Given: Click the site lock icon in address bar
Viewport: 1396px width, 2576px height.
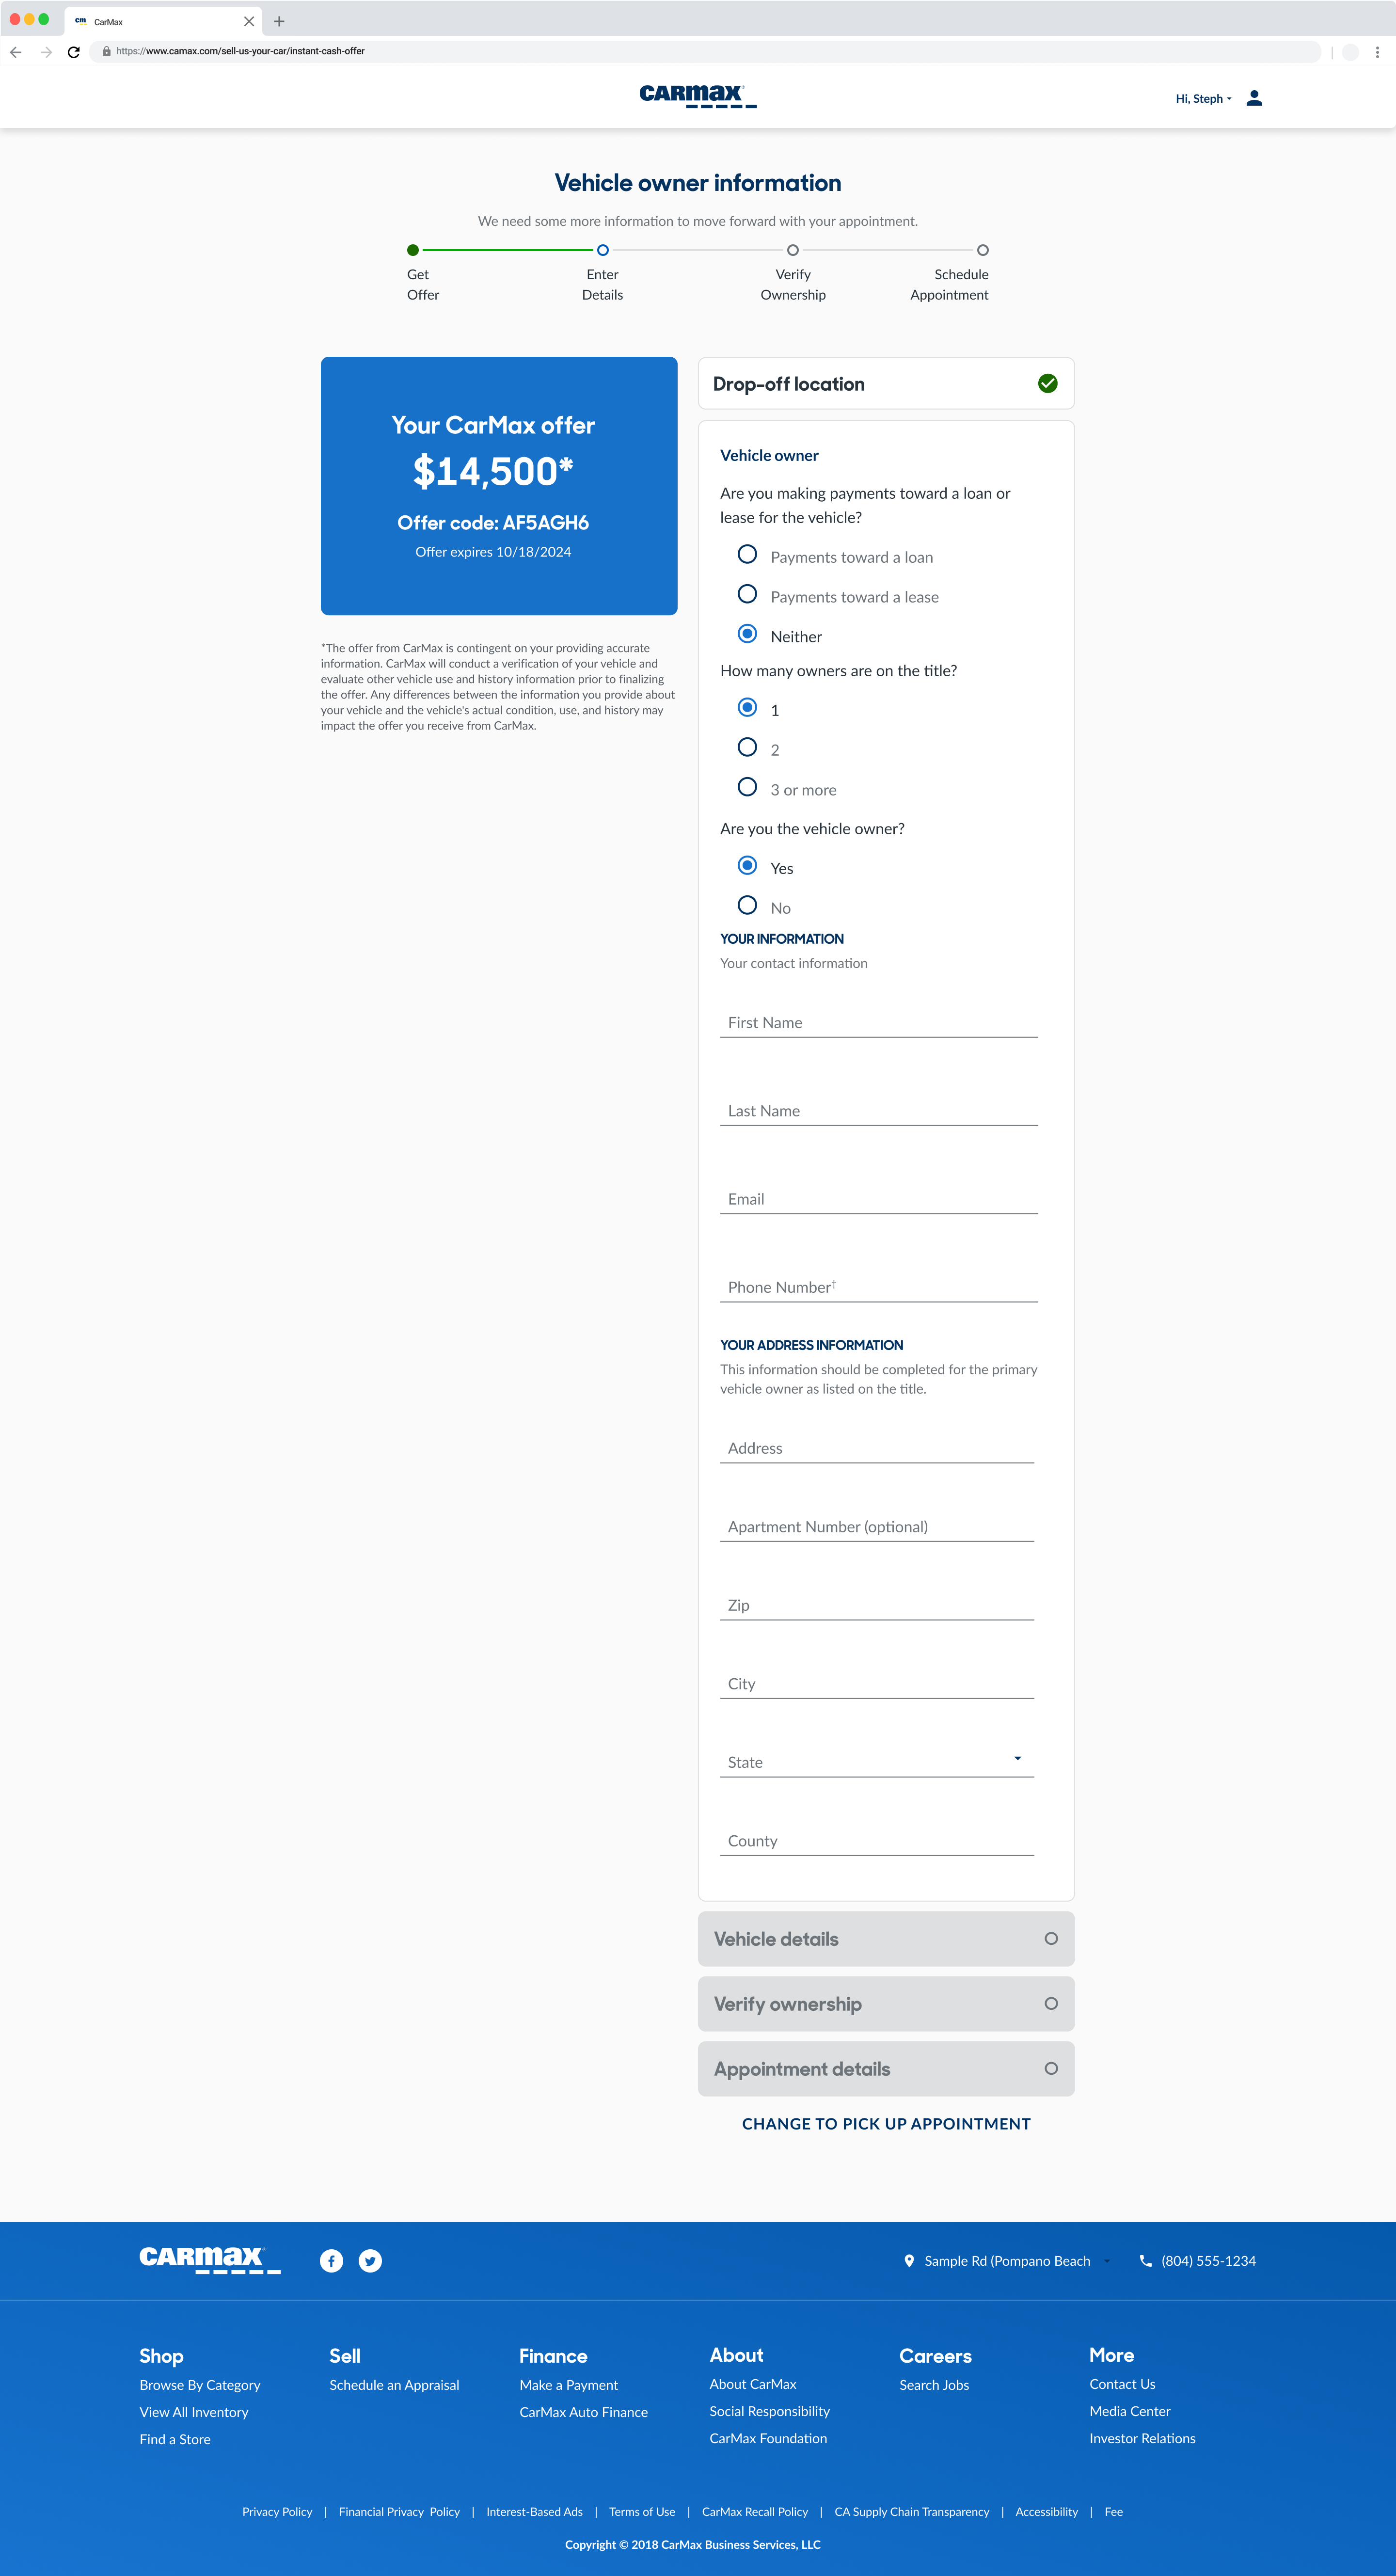Looking at the screenshot, I should (106, 51).
